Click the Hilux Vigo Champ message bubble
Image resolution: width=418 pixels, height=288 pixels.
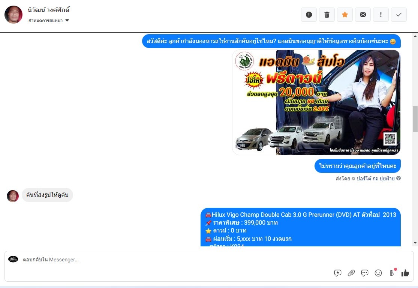[301, 227]
